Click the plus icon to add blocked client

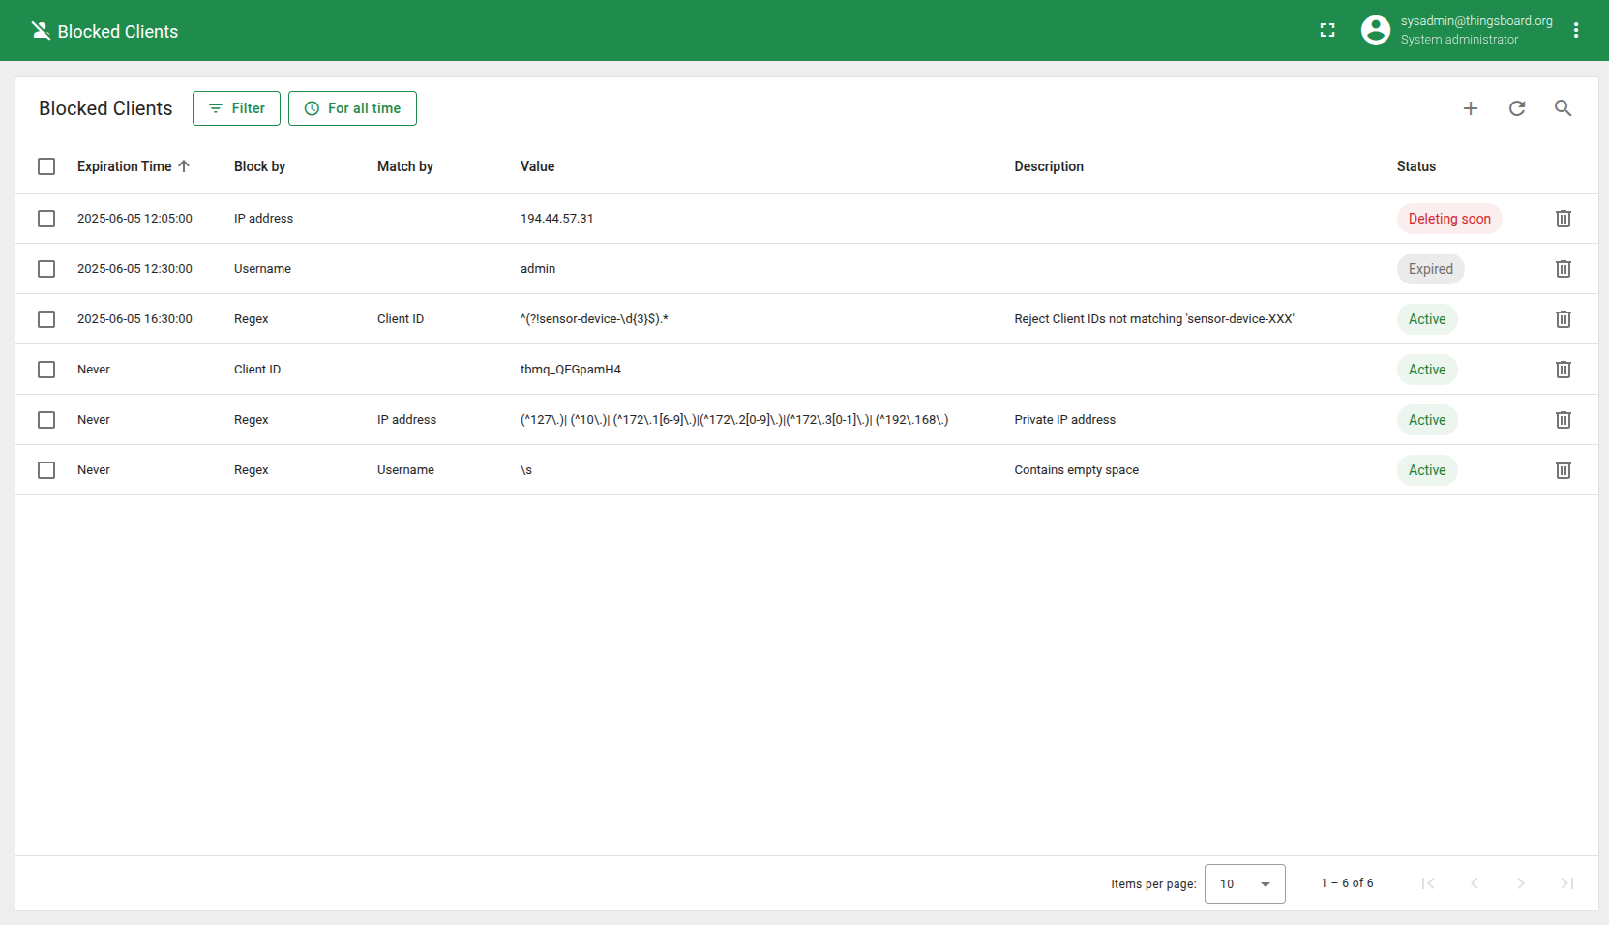(1470, 108)
